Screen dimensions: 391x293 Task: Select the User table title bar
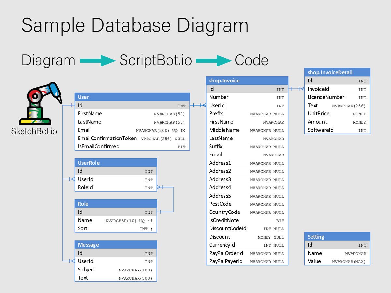132,97
